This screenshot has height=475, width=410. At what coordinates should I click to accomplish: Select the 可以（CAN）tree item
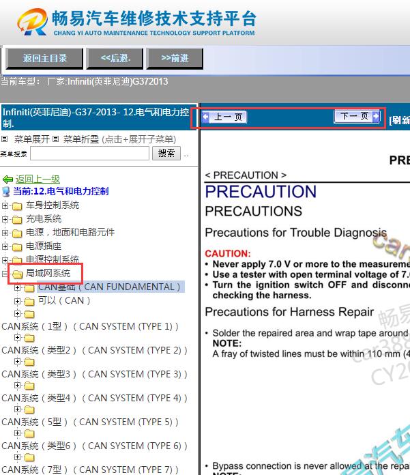click(64, 300)
